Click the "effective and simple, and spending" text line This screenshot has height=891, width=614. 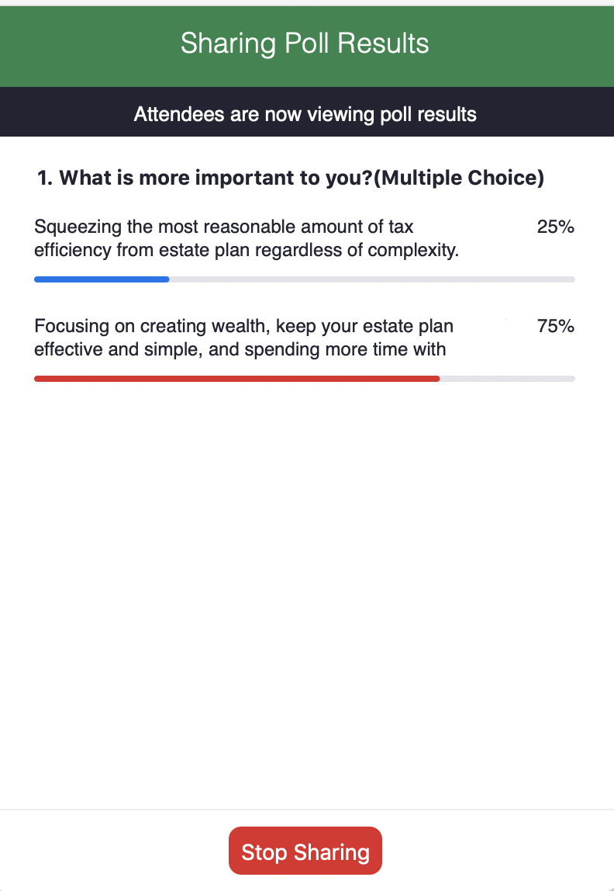click(240, 349)
